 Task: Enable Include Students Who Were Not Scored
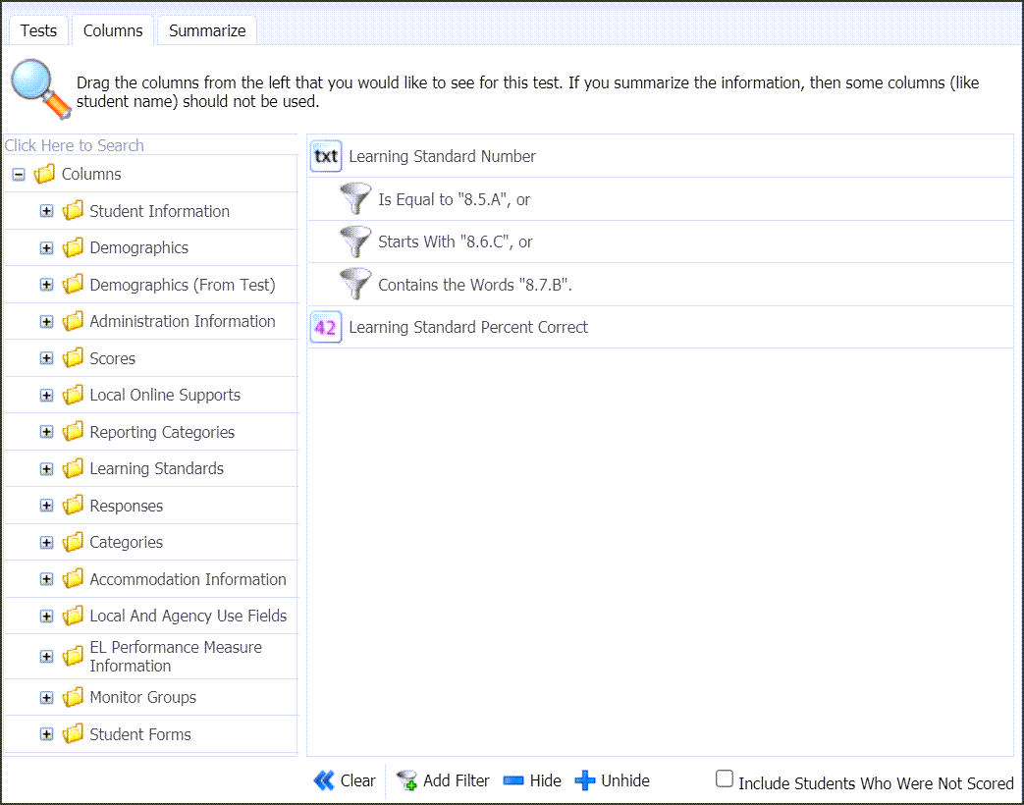click(x=725, y=778)
